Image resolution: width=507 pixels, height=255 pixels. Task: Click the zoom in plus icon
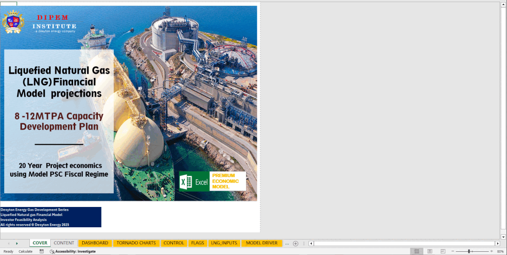(x=491, y=251)
